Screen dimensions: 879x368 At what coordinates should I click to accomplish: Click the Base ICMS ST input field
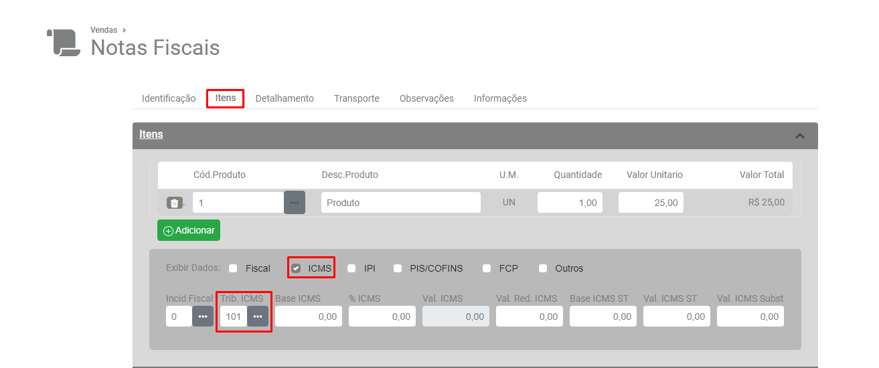click(x=603, y=316)
